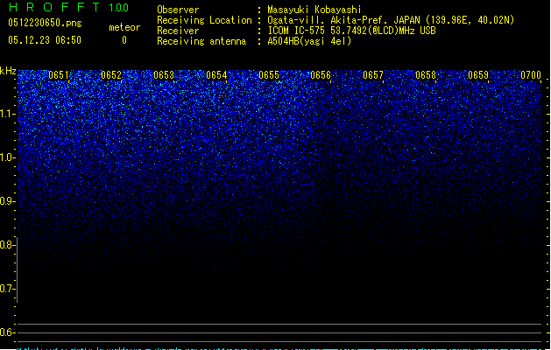Click the Receiving antenna label

tap(201, 41)
